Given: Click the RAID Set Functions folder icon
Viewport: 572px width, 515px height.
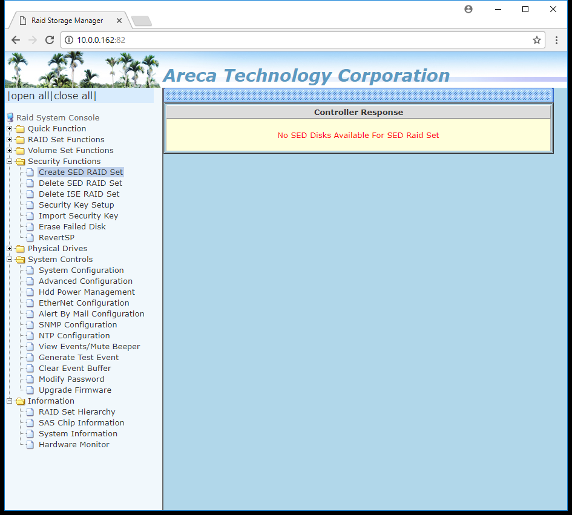Looking at the screenshot, I should (x=21, y=140).
